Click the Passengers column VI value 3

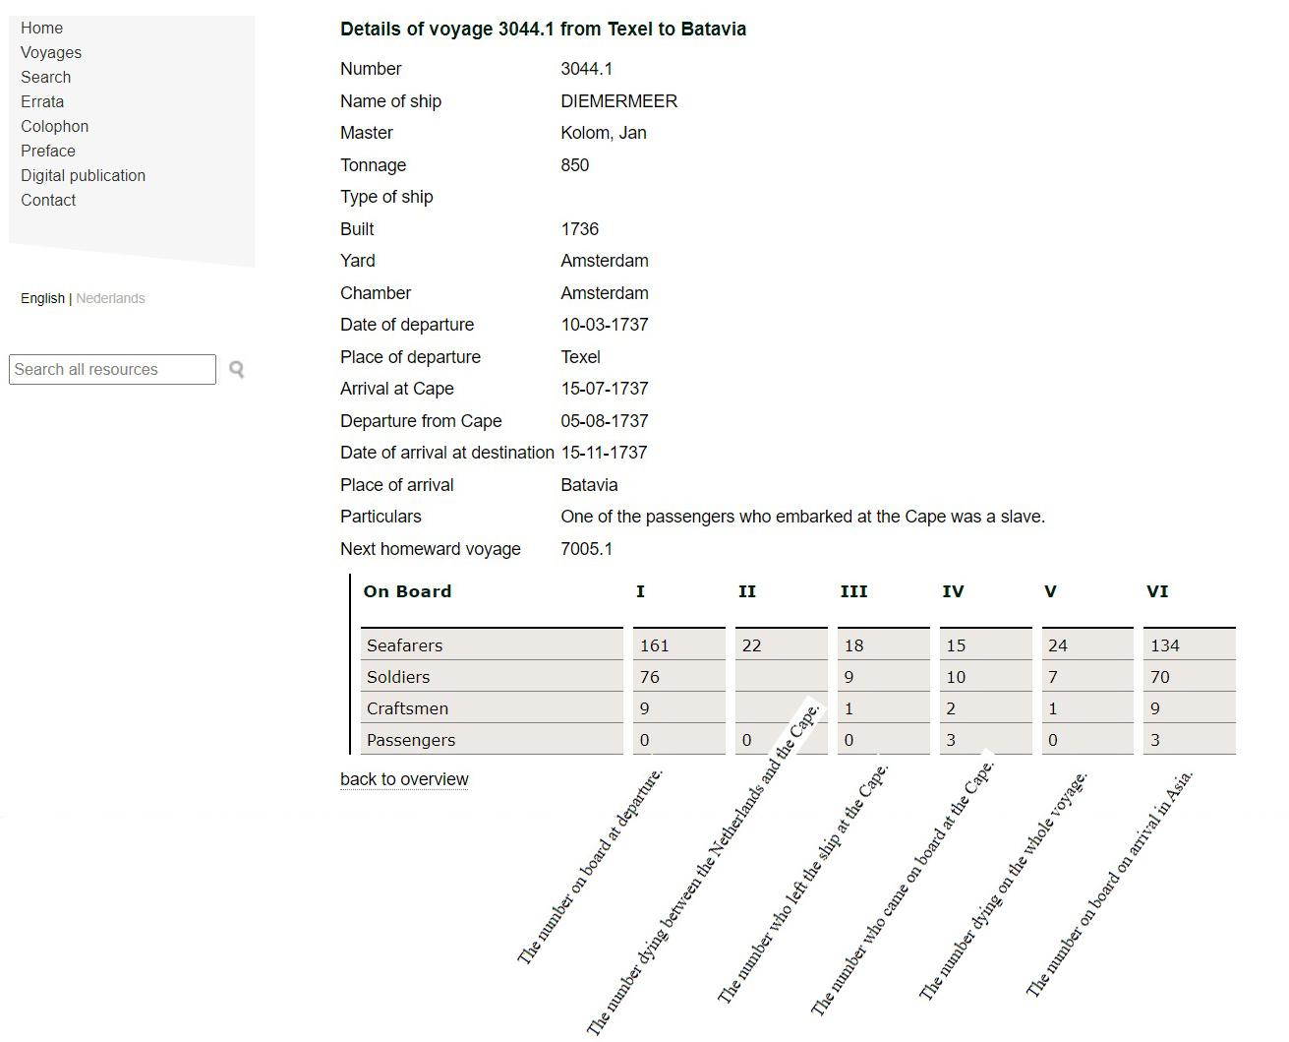point(1155,740)
